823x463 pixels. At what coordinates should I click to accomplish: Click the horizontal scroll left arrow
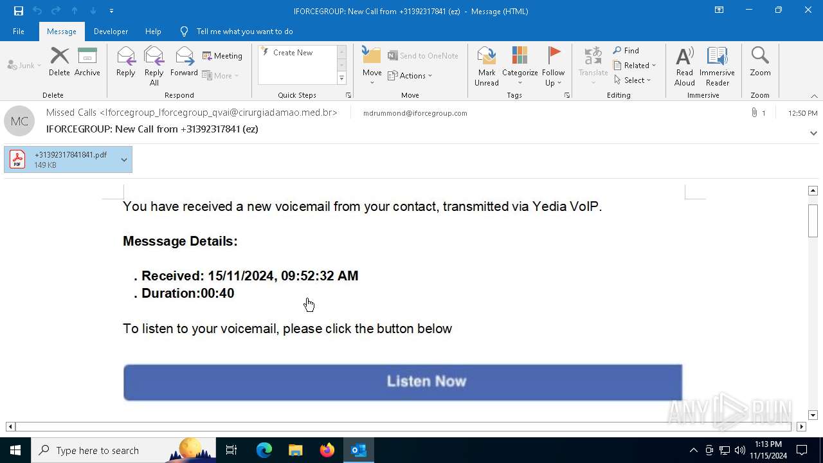pos(10,426)
